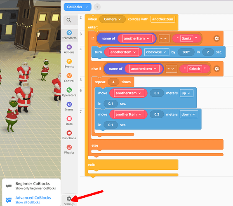The image size is (233, 206).
Task: Open the Items blocks category
Action: click(x=69, y=106)
